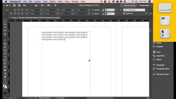Image resolution: width=176 pixels, height=99 pixels.
Task: Select the Zoom tool
Action: [5, 80]
